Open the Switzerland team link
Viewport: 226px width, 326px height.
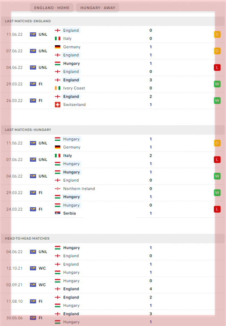pos(74,104)
